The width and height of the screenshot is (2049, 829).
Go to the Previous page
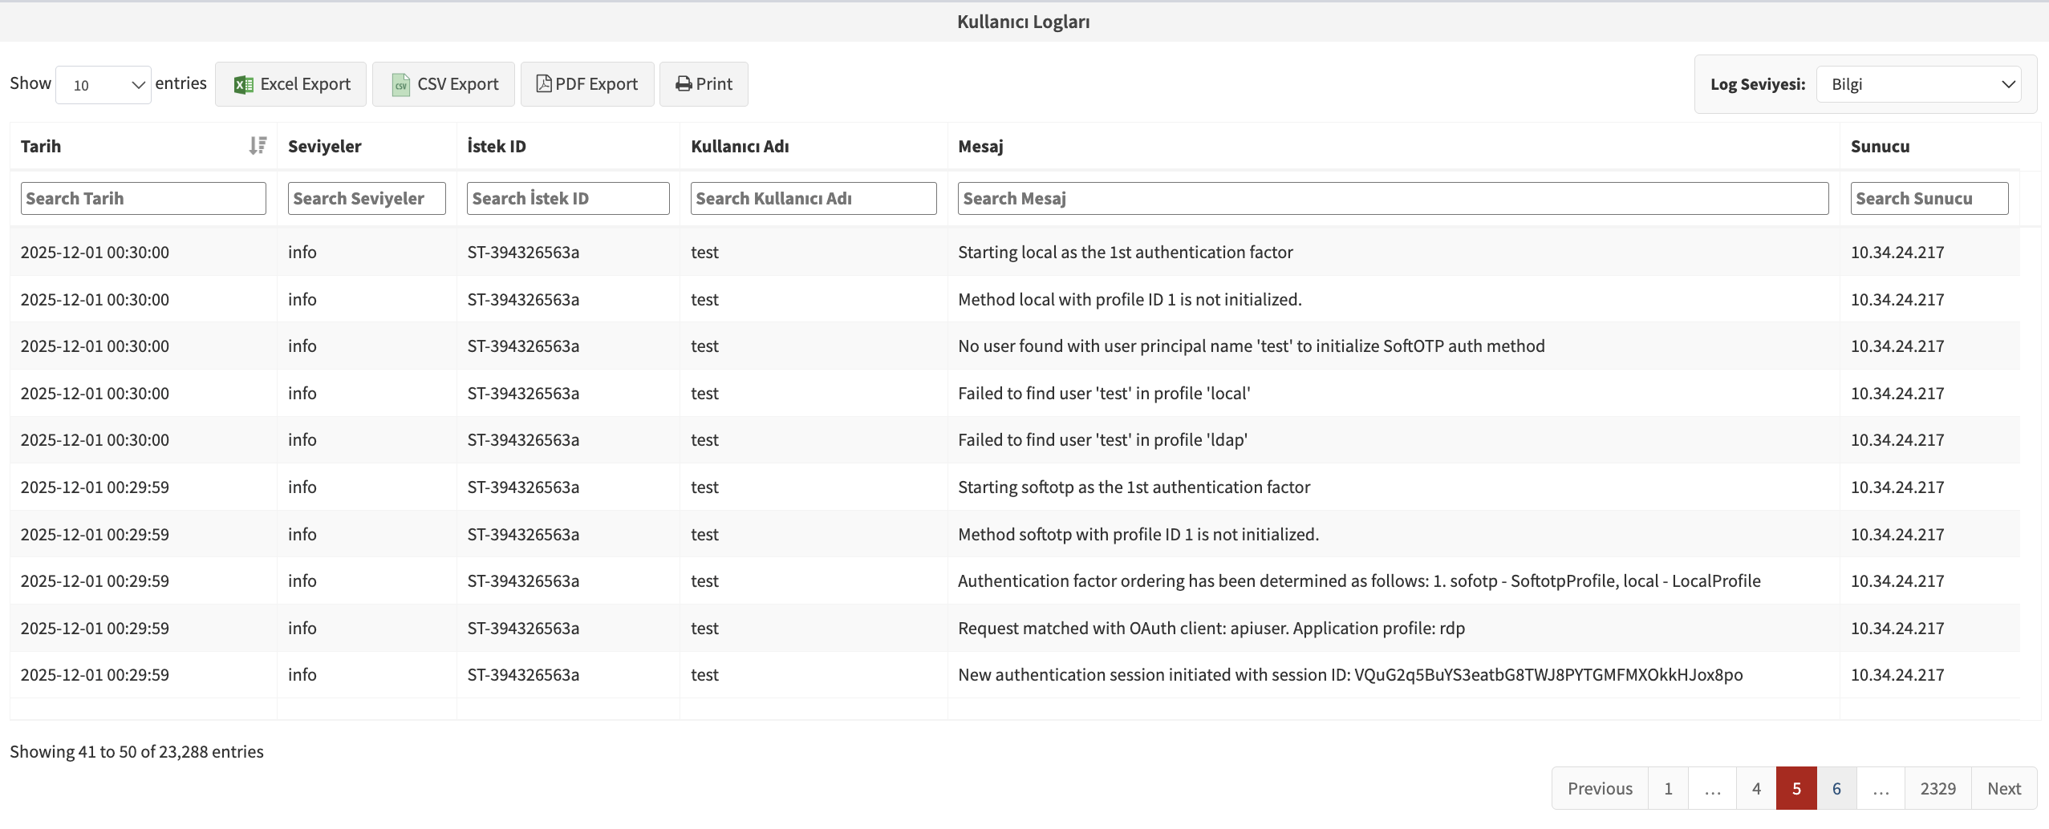pyautogui.click(x=1600, y=788)
